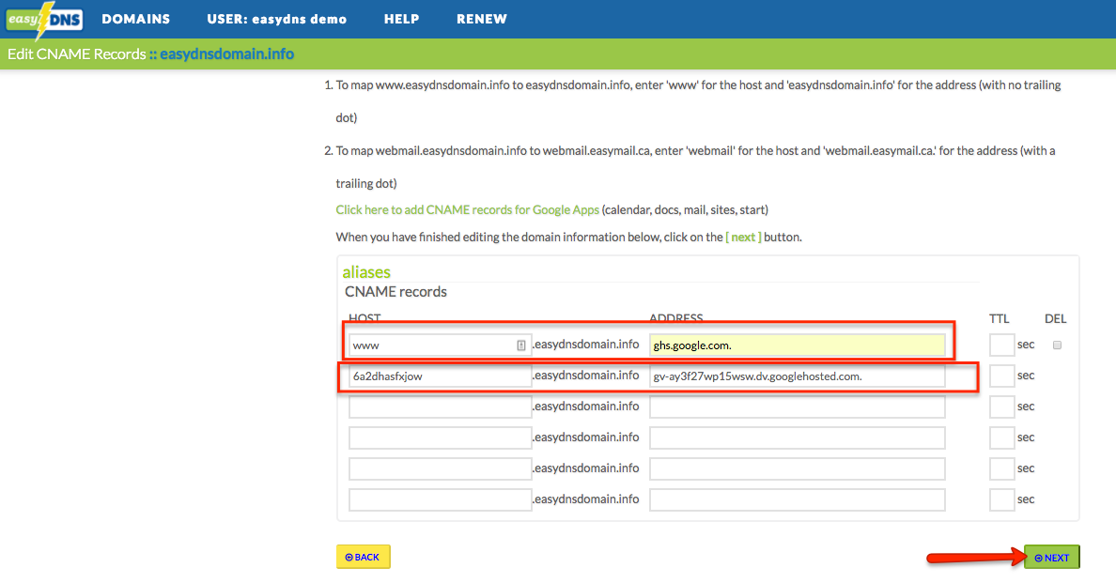Click the TTL field in the last row

[x=1001, y=499]
